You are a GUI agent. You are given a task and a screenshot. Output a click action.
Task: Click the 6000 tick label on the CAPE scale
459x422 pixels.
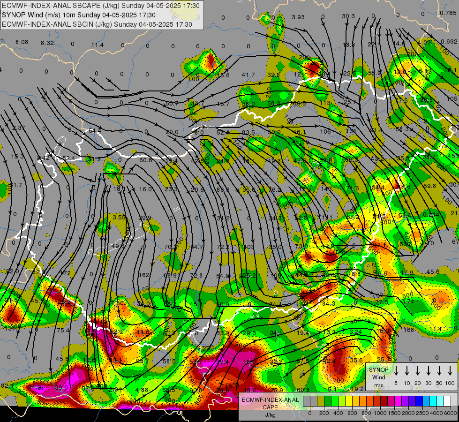(451, 413)
